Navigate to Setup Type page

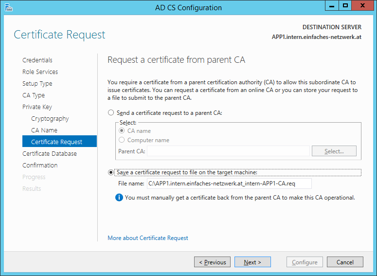coord(37,84)
